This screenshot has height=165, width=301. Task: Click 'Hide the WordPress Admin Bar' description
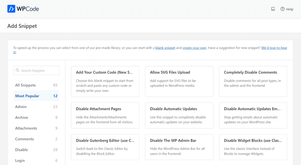(x=177, y=151)
